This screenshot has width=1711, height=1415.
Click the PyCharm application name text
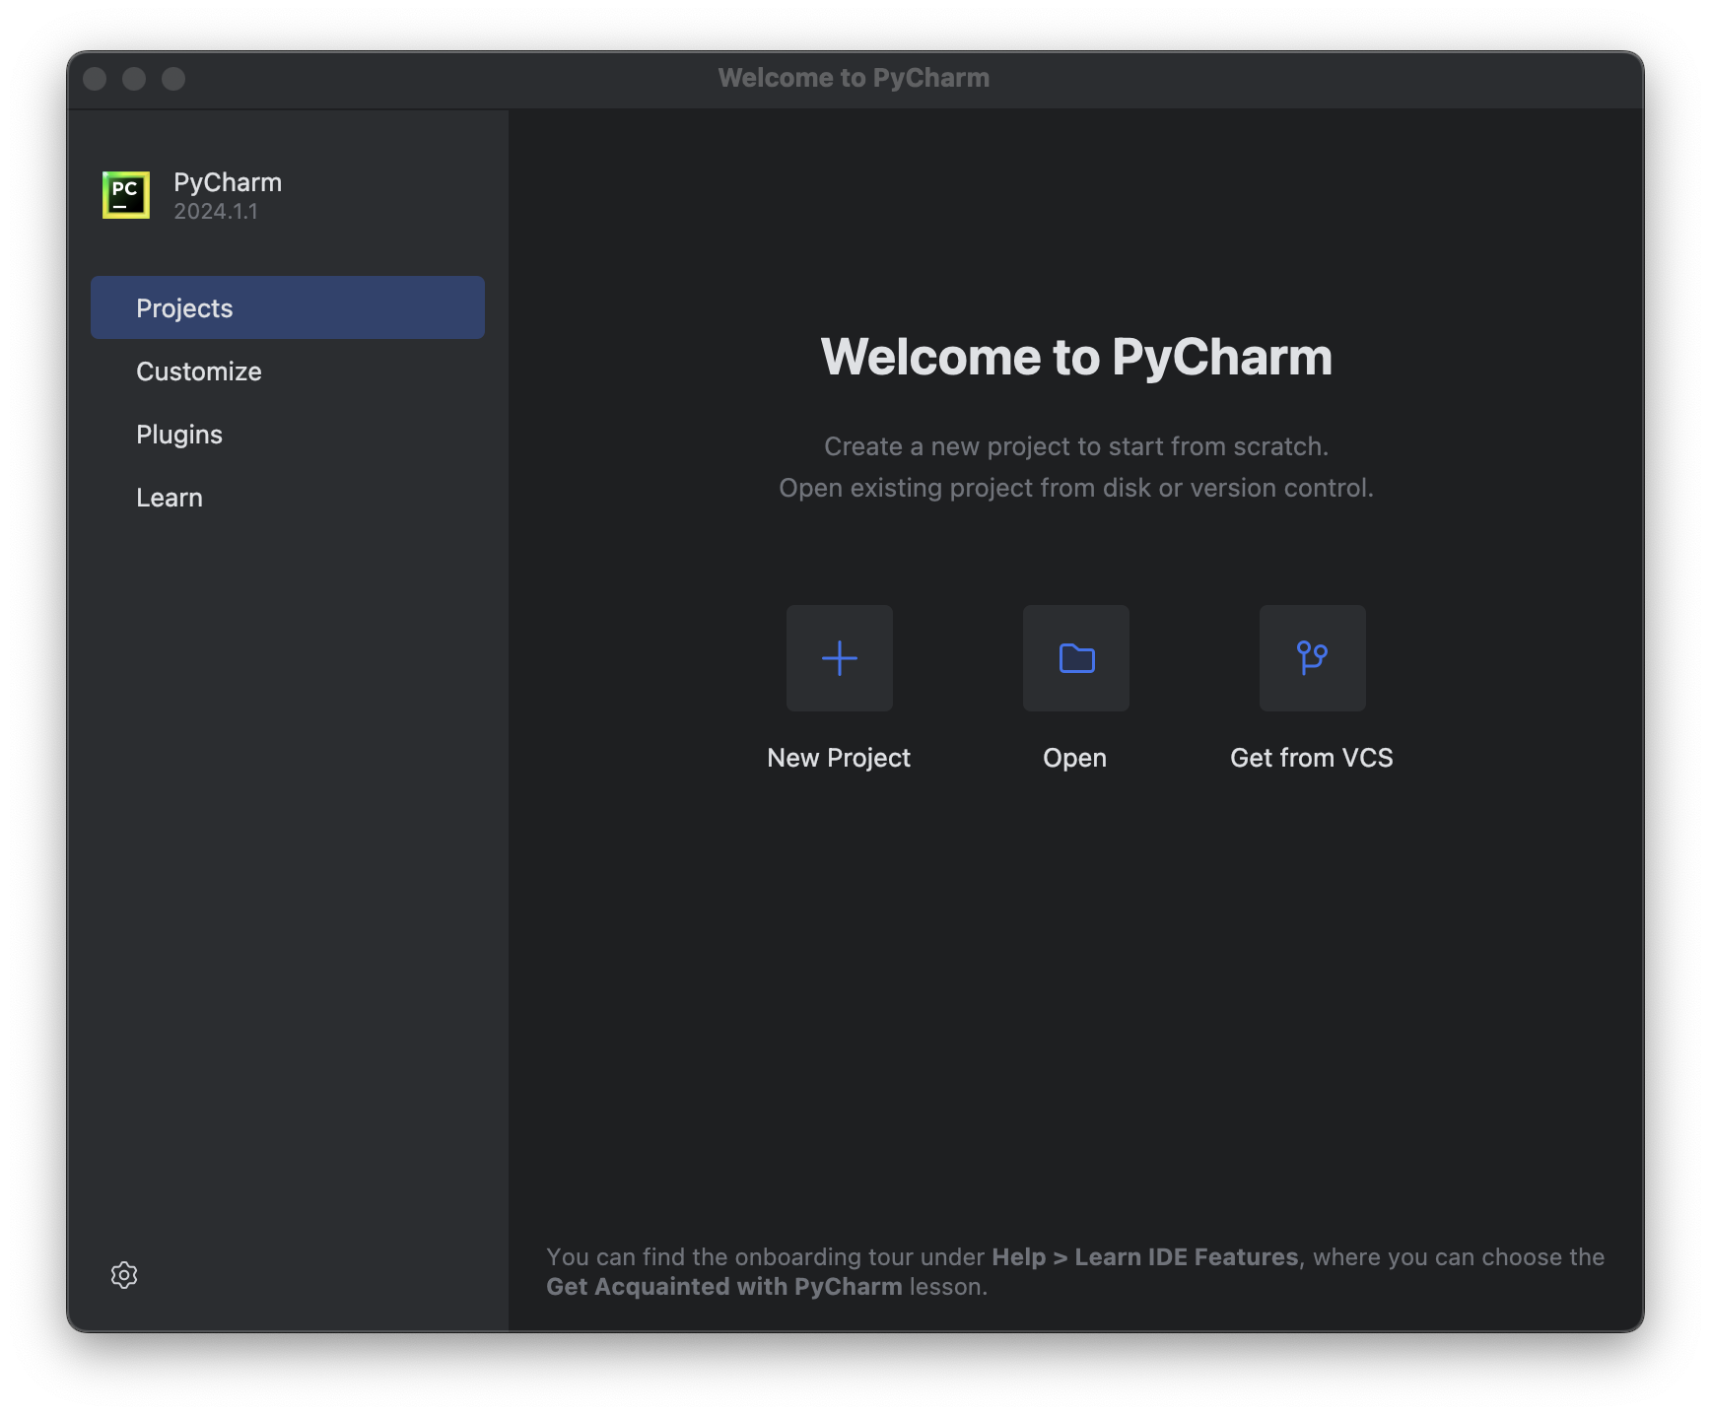(x=228, y=182)
